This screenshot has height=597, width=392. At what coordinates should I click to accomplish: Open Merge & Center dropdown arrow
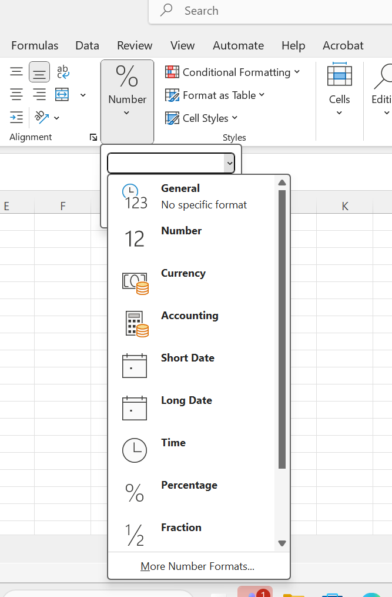pos(83,95)
